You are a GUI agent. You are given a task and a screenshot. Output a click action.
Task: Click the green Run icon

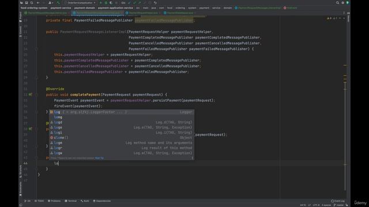(x=101, y=3)
